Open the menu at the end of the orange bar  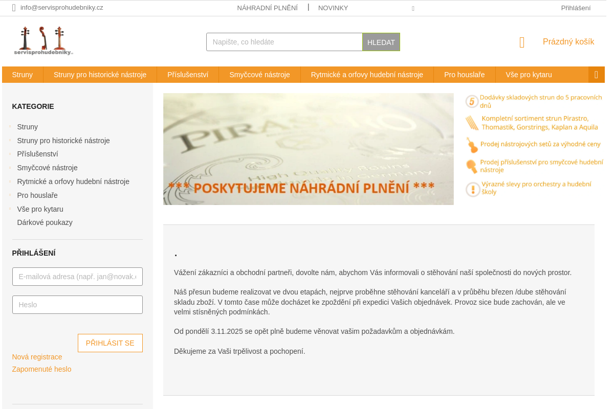(x=596, y=75)
